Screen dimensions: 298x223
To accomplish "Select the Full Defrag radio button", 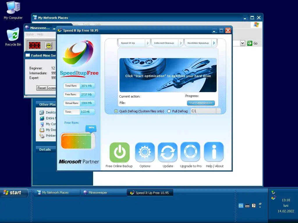I will [x=169, y=111].
